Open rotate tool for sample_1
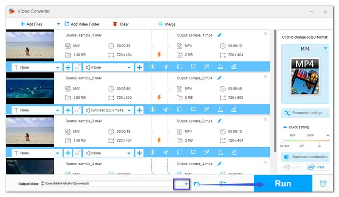Viewport: 339px width, 197px height. pos(180,66)
